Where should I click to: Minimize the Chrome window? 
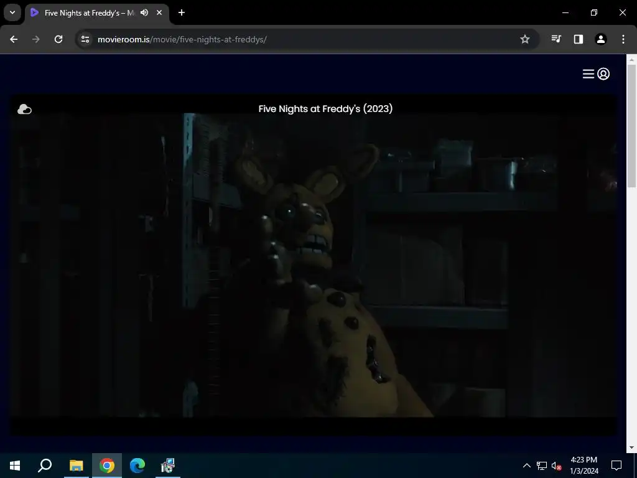(565, 12)
